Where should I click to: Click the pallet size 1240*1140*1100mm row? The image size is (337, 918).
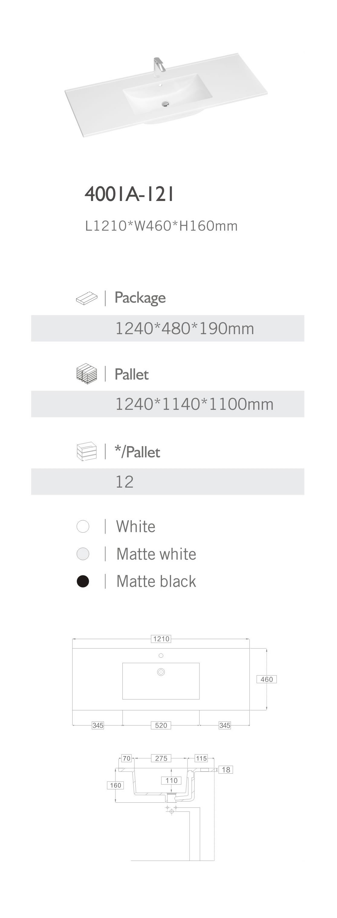[x=167, y=404]
